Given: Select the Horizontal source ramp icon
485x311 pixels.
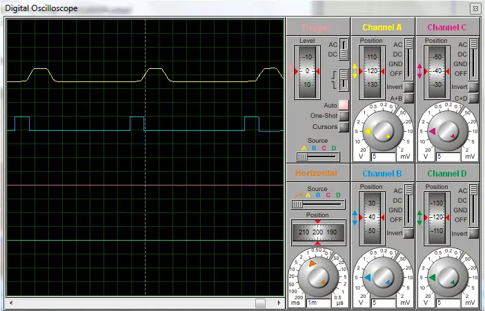Looking at the screenshot, I should (298, 195).
